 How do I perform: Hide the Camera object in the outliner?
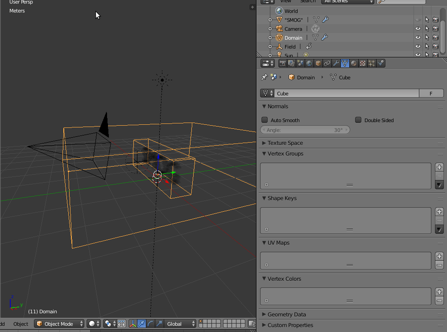pos(418,29)
